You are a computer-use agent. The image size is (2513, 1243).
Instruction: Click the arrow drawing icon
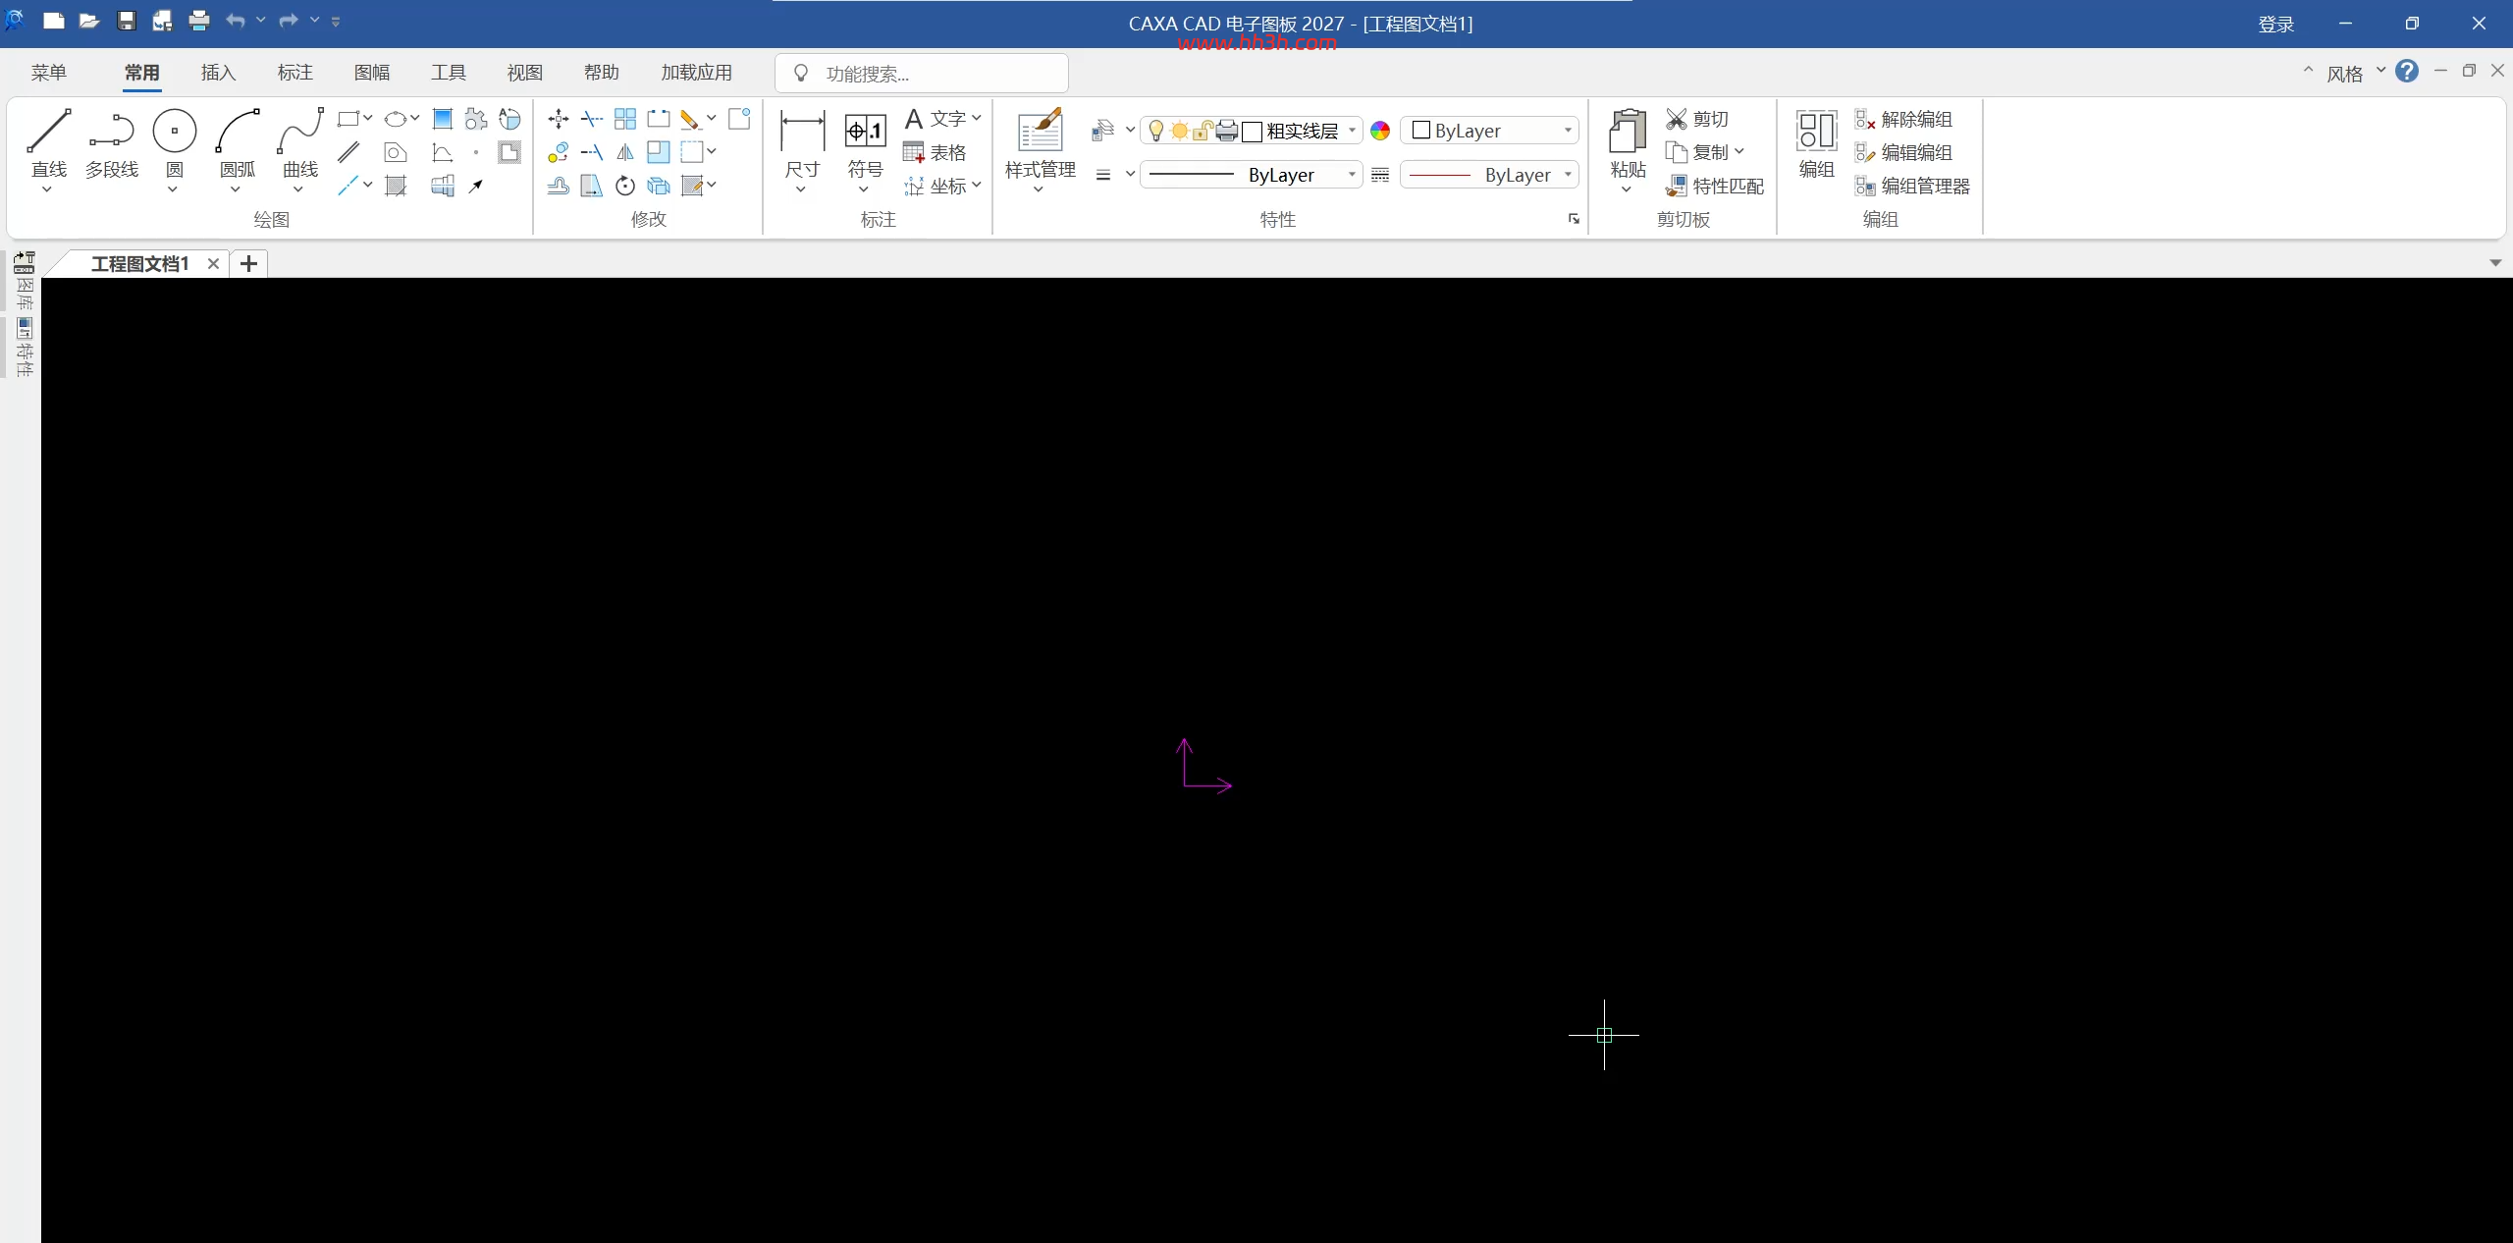point(476,186)
